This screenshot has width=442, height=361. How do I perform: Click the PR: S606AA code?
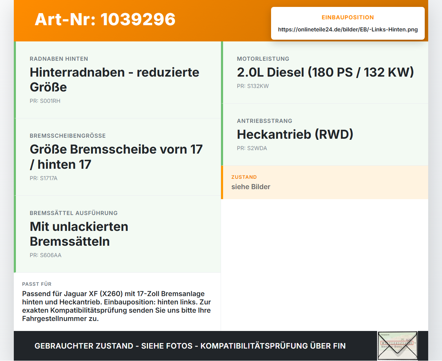click(46, 255)
